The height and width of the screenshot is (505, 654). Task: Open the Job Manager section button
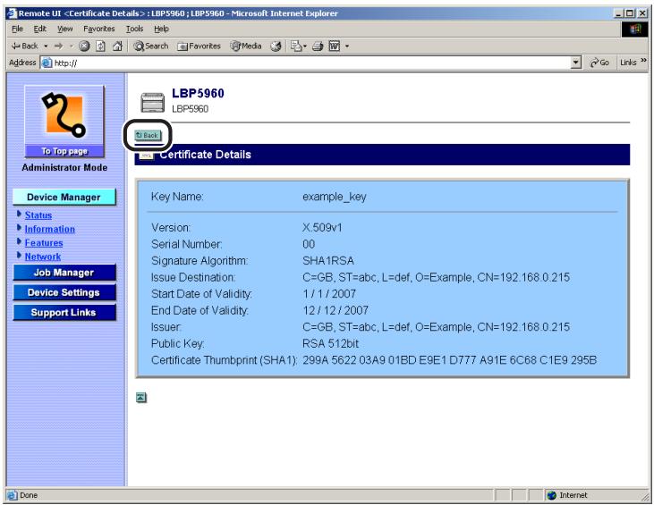tap(64, 273)
